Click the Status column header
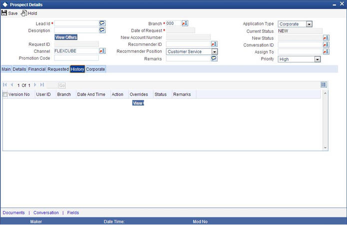 [160, 94]
